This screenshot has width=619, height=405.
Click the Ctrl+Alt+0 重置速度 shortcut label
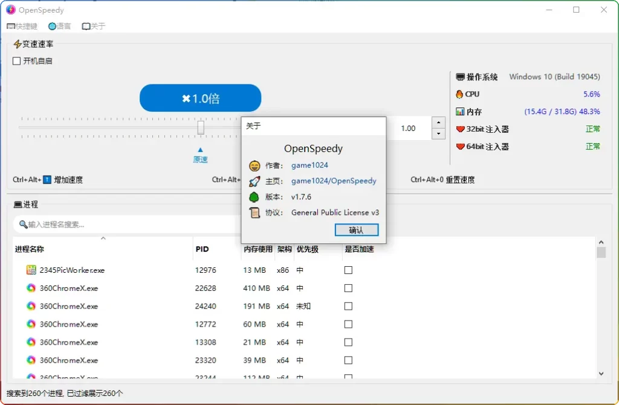click(442, 180)
